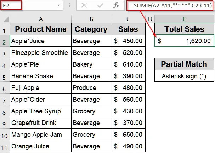
Task: Select the Banana Shake cell
Action: coord(41,76)
